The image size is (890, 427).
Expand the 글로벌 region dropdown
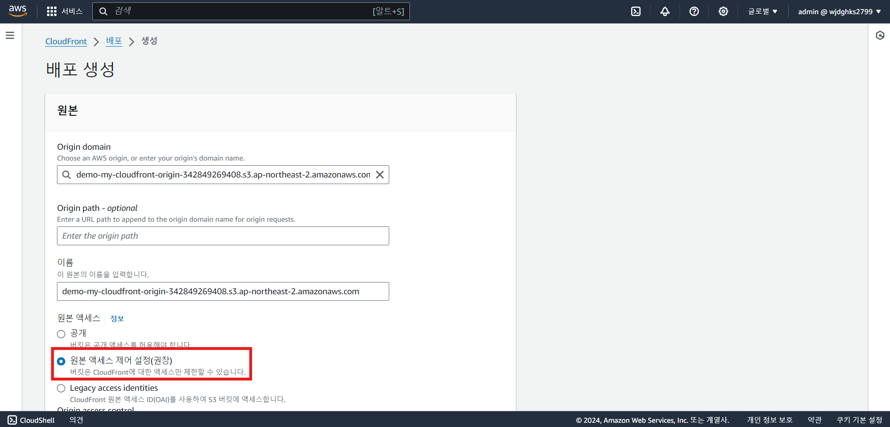click(x=762, y=11)
